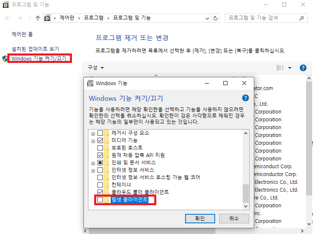
Task: Check the 인터넷 정보 서비스 checkbox
Action: [x=100, y=170]
